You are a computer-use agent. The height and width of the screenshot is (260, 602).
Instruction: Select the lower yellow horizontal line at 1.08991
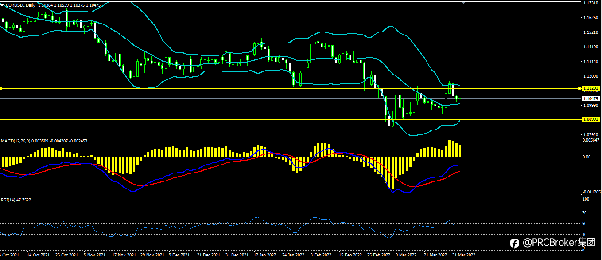[x=291, y=119]
